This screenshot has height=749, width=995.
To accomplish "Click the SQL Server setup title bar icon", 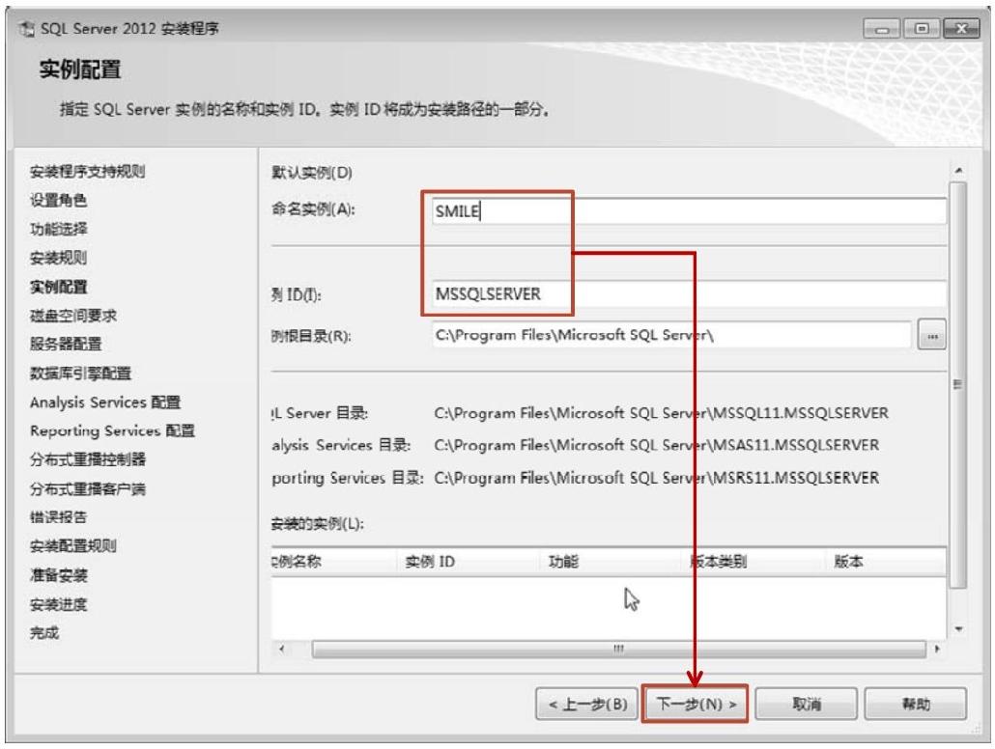I will pos(27,29).
